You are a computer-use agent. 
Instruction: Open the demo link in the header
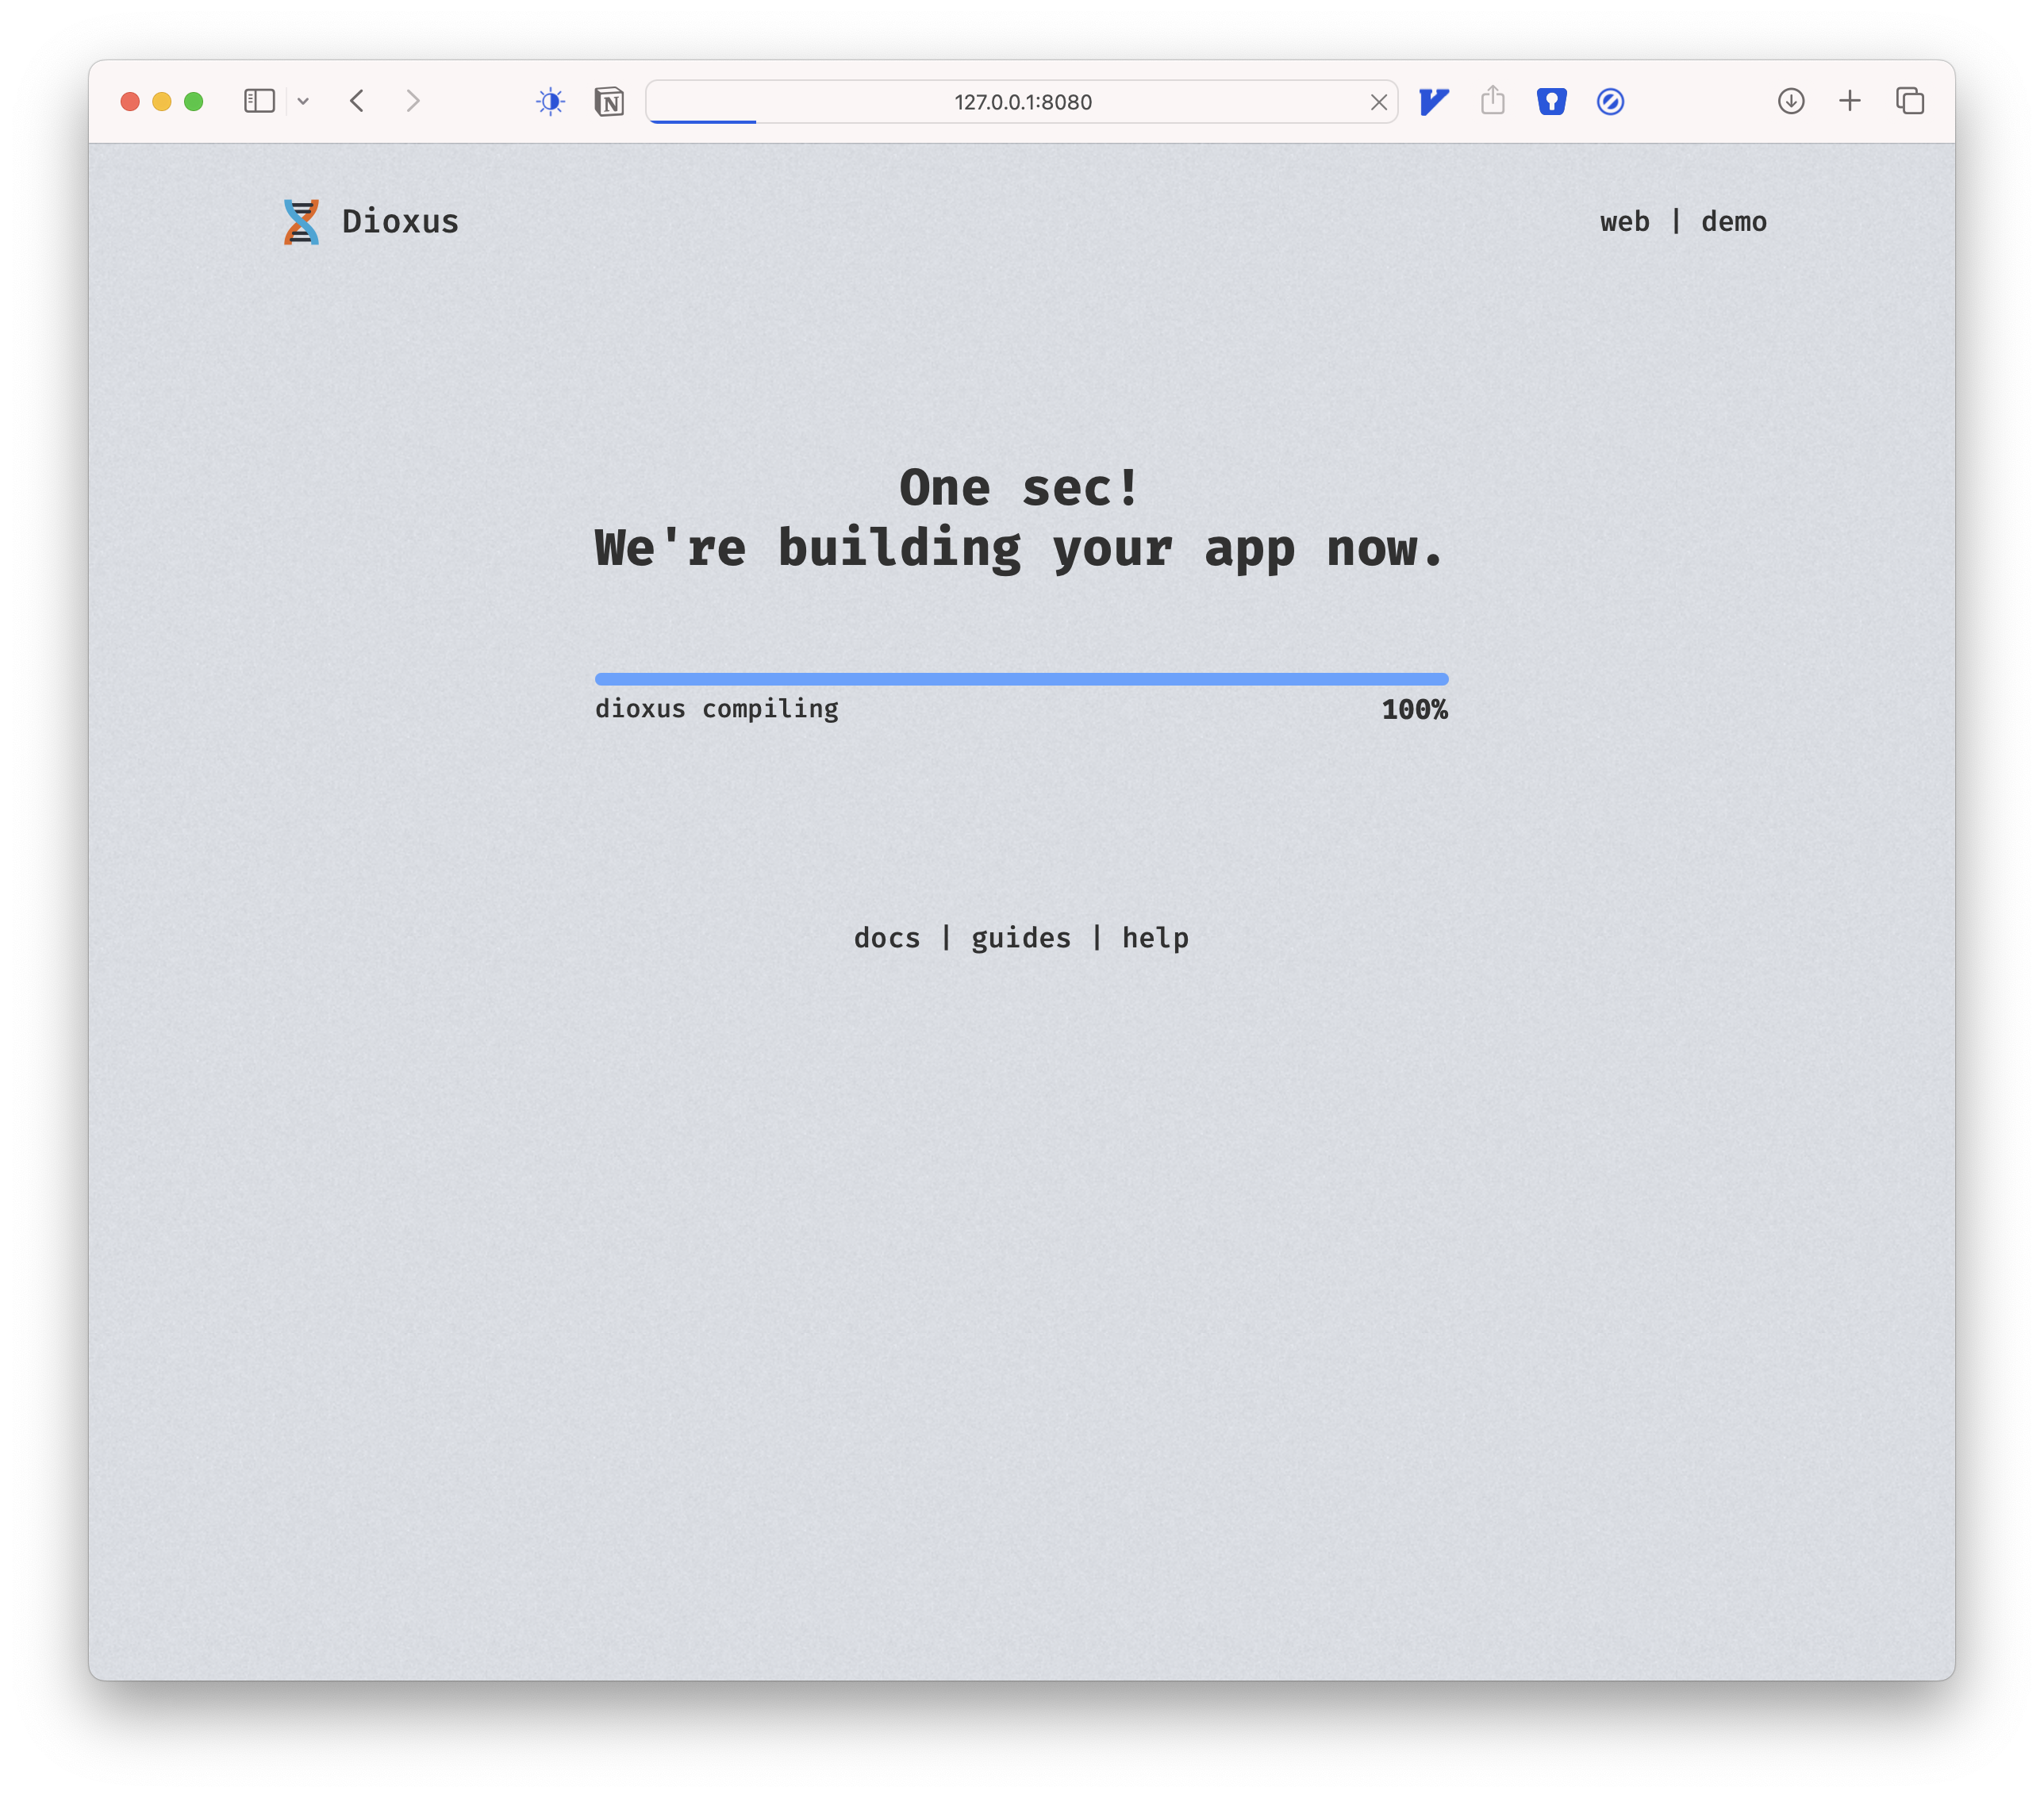(x=1733, y=221)
